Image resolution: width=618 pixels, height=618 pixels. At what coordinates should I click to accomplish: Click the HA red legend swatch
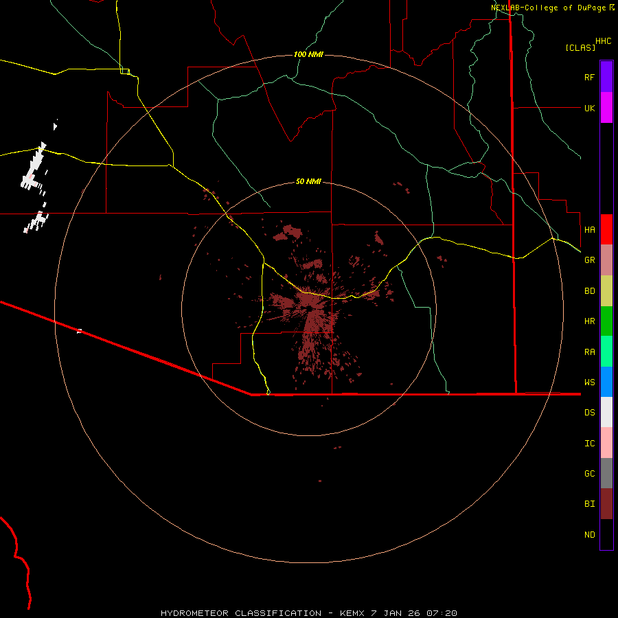(x=606, y=229)
